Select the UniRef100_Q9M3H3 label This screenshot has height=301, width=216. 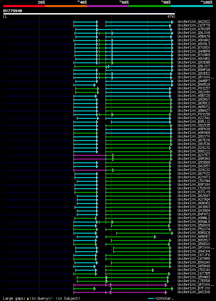pyautogui.click(x=194, y=159)
